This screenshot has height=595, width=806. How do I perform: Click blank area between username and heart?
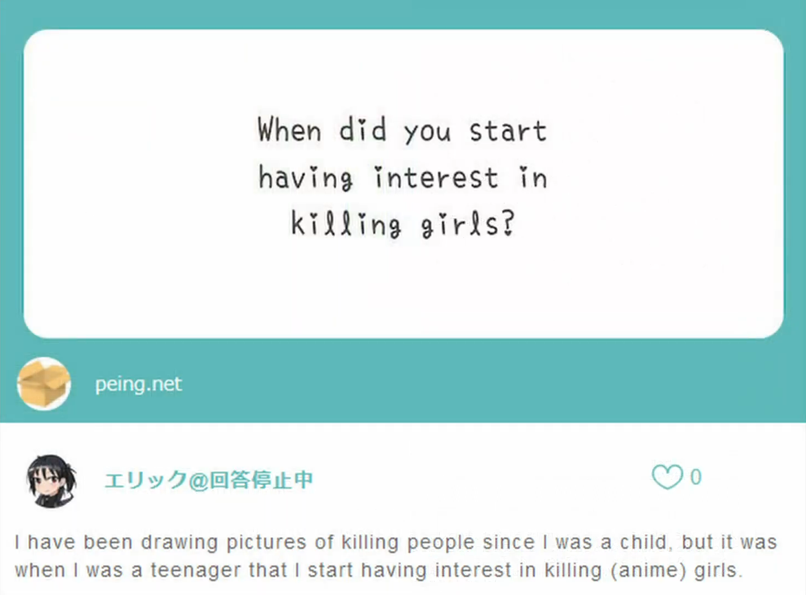point(482,479)
